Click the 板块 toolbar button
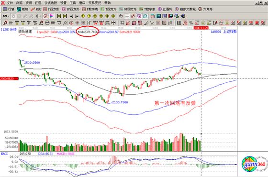The height and width of the screenshot is (177, 268). (x=22, y=9)
